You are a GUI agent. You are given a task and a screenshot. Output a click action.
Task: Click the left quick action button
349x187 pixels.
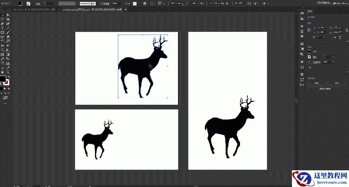point(316,83)
